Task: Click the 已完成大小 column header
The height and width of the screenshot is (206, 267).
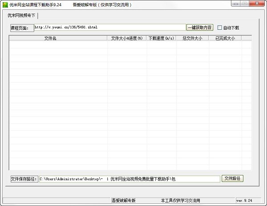Action: tap(225, 38)
